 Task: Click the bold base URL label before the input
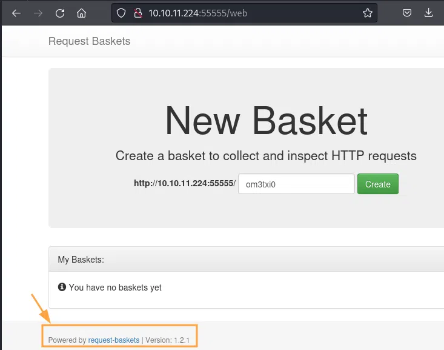click(x=184, y=184)
